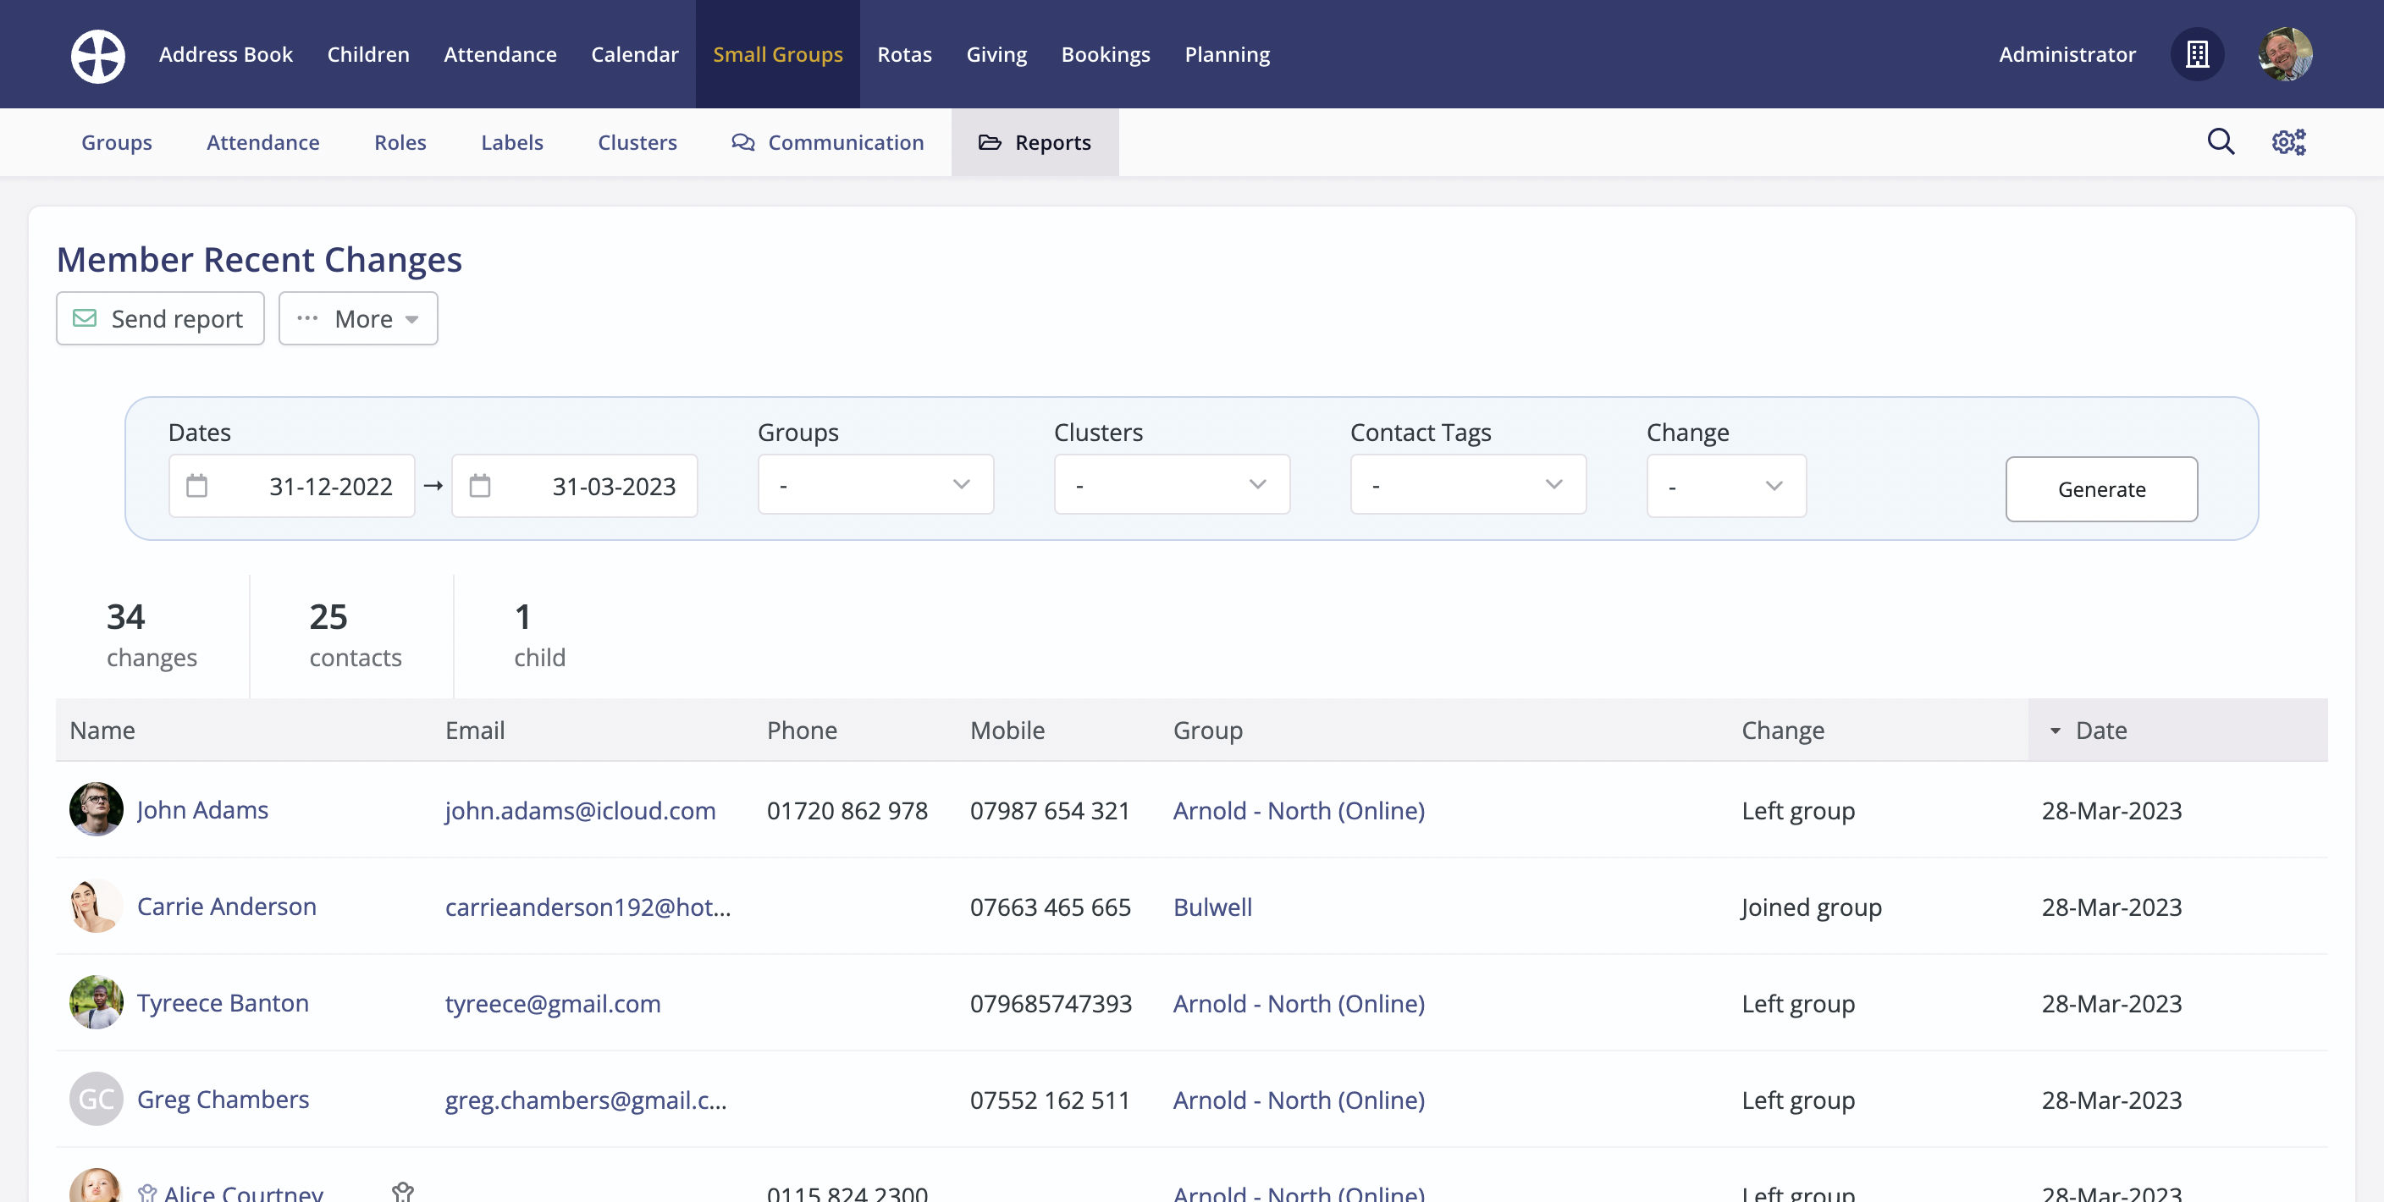This screenshot has height=1202, width=2384.
Task: Open the More actions menu
Action: [358, 319]
